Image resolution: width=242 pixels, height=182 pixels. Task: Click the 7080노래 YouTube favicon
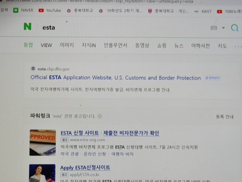[x=219, y=12]
